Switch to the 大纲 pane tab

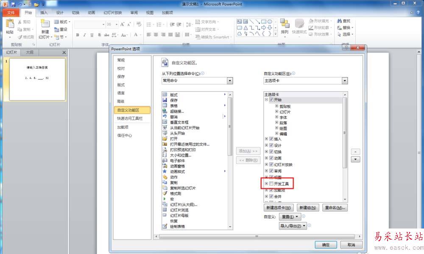(x=30, y=52)
